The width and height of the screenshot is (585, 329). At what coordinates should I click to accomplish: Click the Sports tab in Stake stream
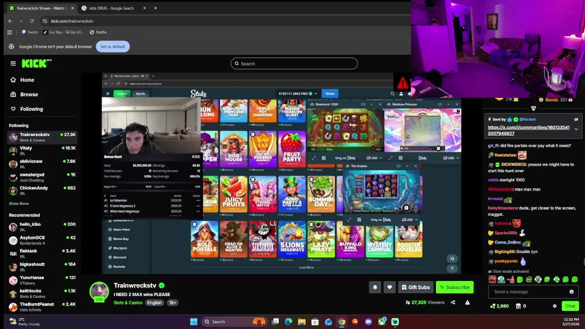point(140,94)
